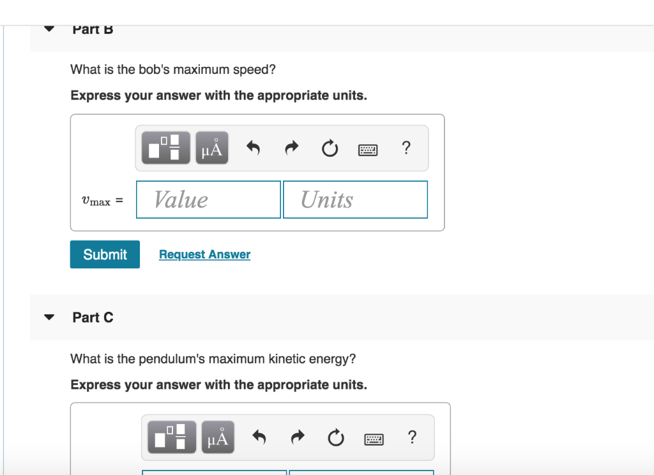Open the equation templates icon in Part C toolbar
Viewport: 654px width, 475px height.
pos(171,437)
